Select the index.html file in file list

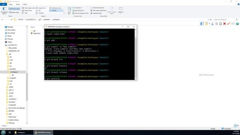37,33
